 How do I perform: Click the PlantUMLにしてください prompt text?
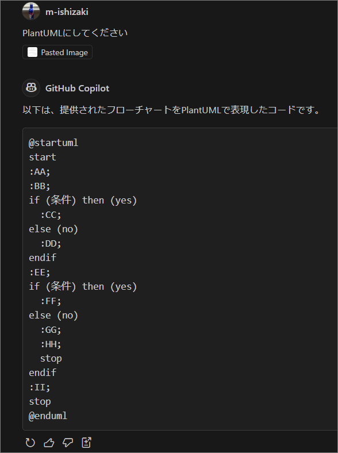point(75,33)
